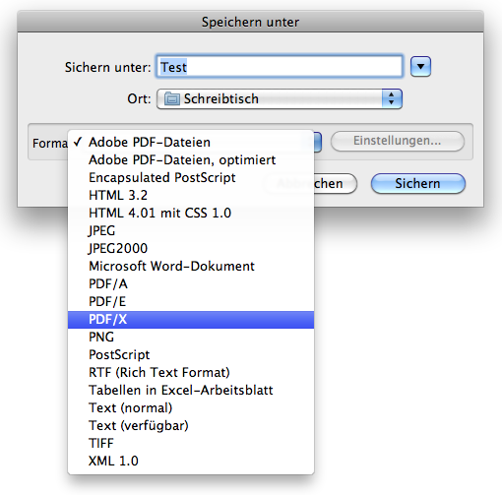Screen dimensions: 502x495
Task: Choose PNG image format
Action: pos(191,338)
